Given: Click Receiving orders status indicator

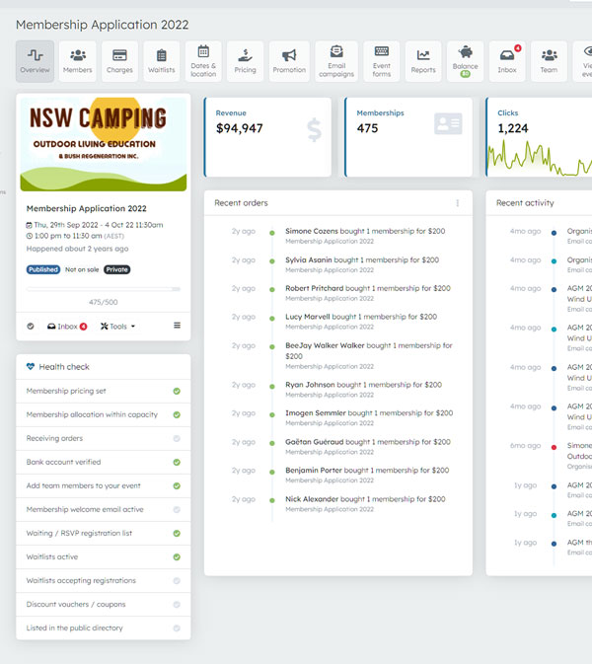Looking at the screenshot, I should pyautogui.click(x=177, y=439).
